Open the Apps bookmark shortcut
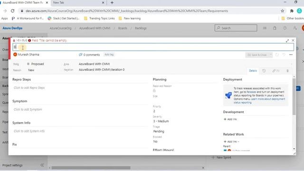304x171 pixels. [4, 19]
